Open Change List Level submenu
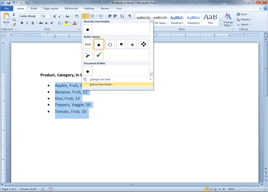The width and height of the screenshot is (268, 192). click(118, 79)
